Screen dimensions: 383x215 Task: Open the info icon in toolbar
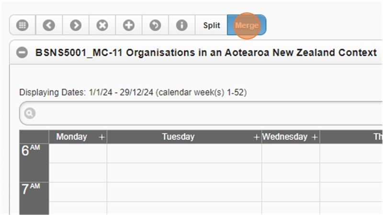[182, 25]
